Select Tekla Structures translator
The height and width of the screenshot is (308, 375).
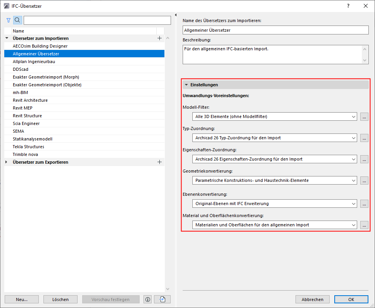[84, 147]
